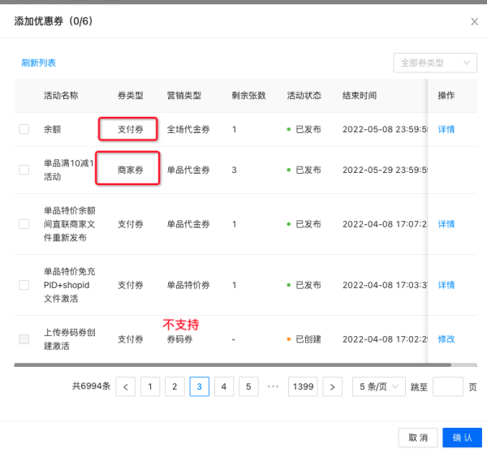Select checkbox for 单品特价免充PID+shopid文件激活
This screenshot has width=487, height=453.
pyautogui.click(x=24, y=285)
